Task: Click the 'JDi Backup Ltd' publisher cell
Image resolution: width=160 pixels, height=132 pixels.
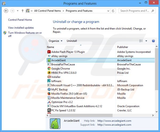Action: [x=126, y=90]
